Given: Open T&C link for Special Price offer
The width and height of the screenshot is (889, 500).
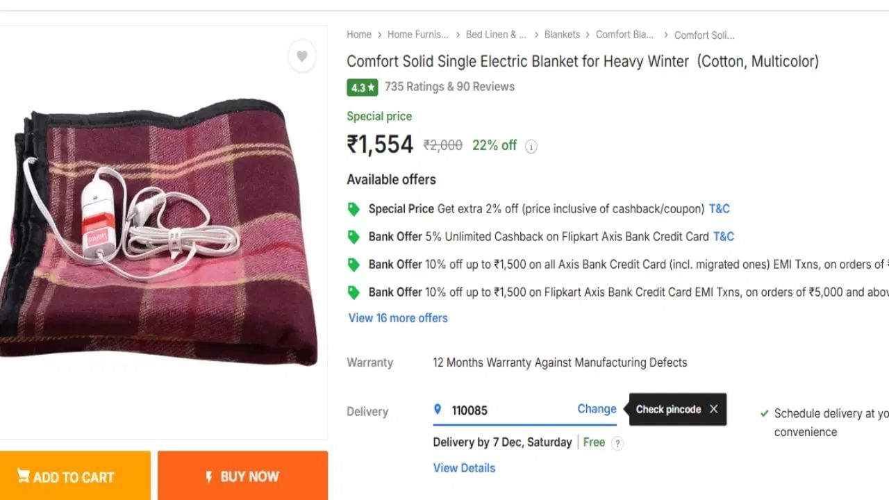Looking at the screenshot, I should tap(719, 209).
